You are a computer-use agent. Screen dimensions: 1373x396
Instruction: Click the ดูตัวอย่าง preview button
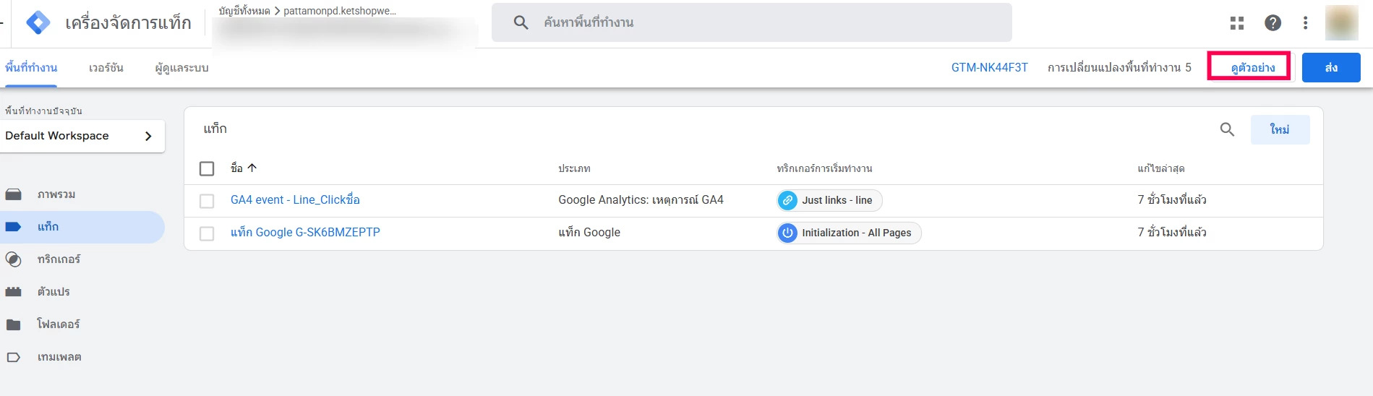click(1252, 67)
